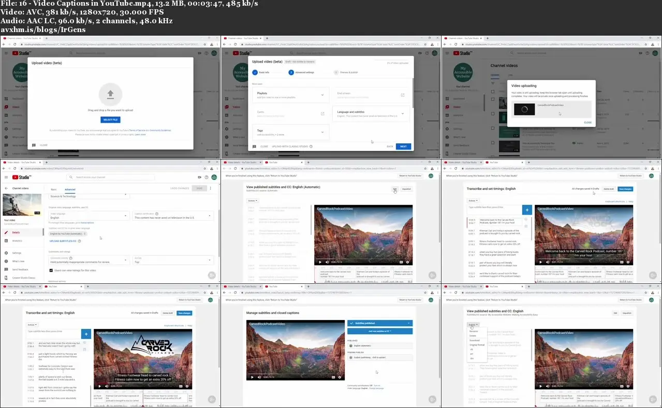This screenshot has width=662, height=408.
Task: Open Subtitles published dropdown on Manage subtitles
Action: (x=379, y=323)
